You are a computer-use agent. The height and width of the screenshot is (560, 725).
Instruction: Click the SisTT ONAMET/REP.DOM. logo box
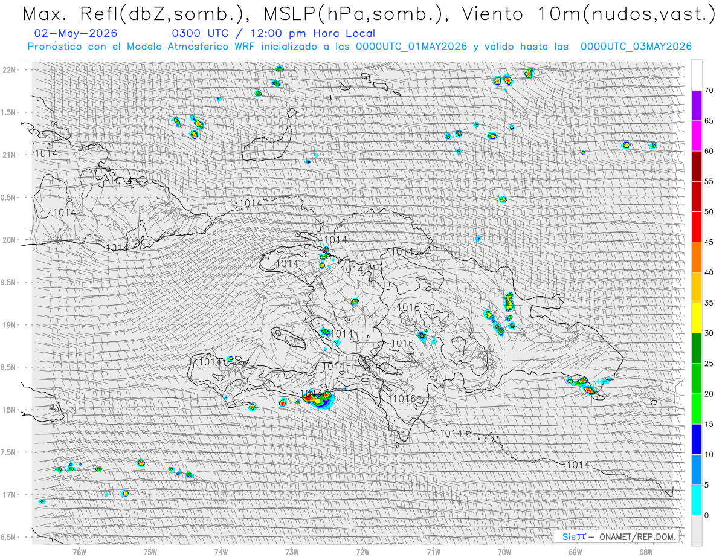[x=617, y=536]
